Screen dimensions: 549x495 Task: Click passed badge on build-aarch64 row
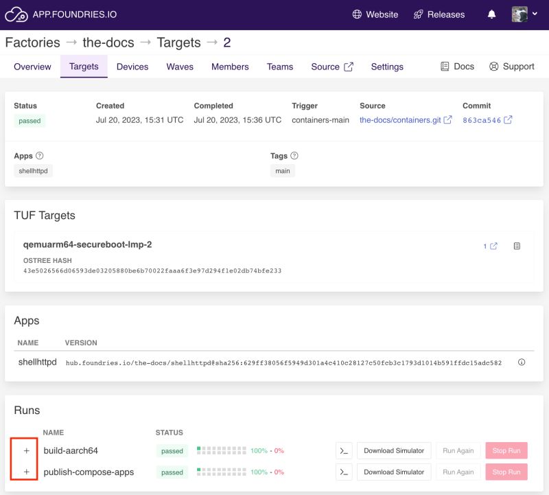pyautogui.click(x=172, y=451)
